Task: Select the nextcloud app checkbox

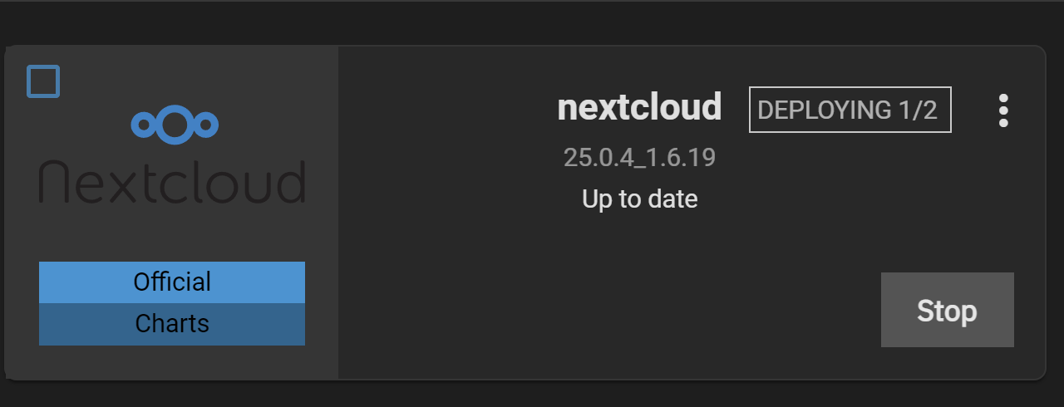Action: [43, 81]
